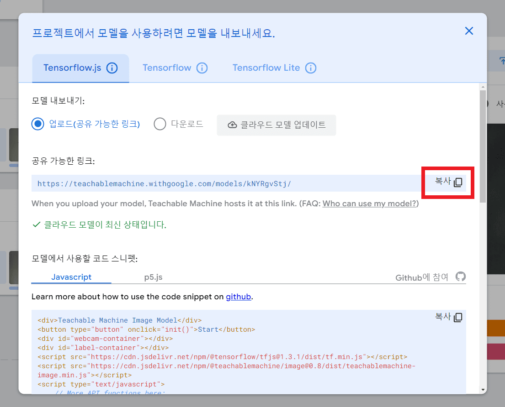Close the export model dialog
This screenshot has height=407, width=505.
[469, 31]
